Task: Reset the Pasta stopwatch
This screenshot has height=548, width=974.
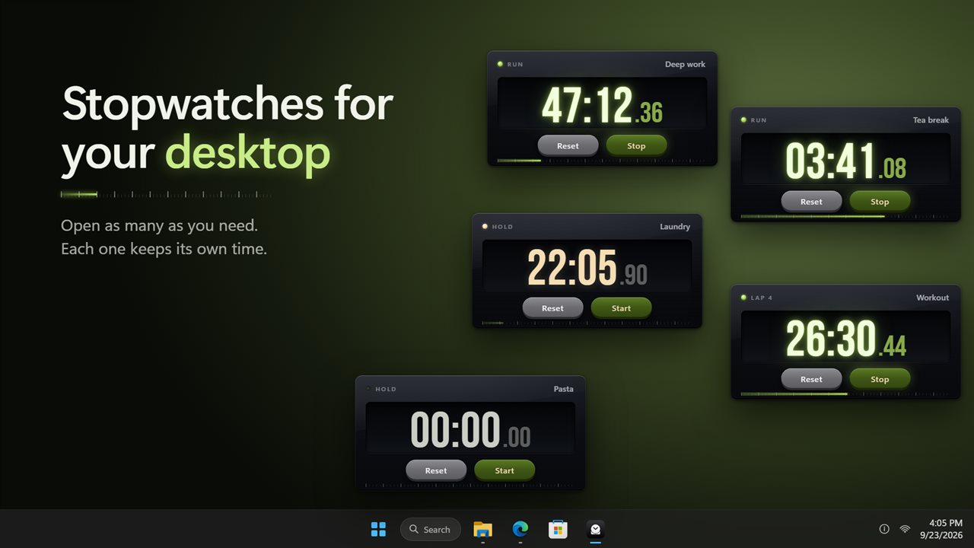Action: click(436, 470)
